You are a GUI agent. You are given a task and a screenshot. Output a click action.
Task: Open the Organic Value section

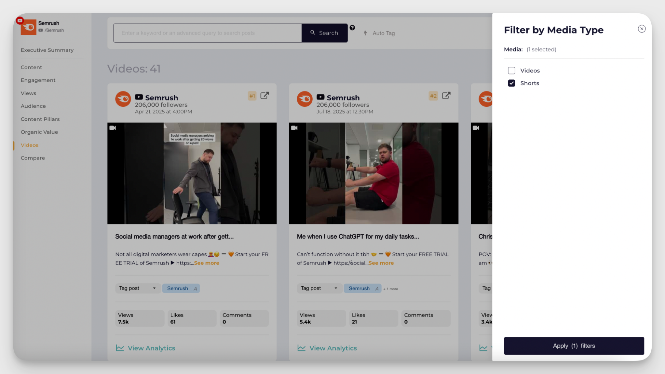click(x=39, y=132)
